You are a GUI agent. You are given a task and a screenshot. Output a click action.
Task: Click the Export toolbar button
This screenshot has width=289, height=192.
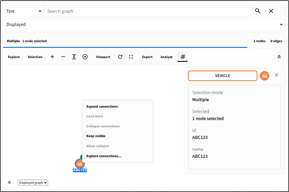147,57
